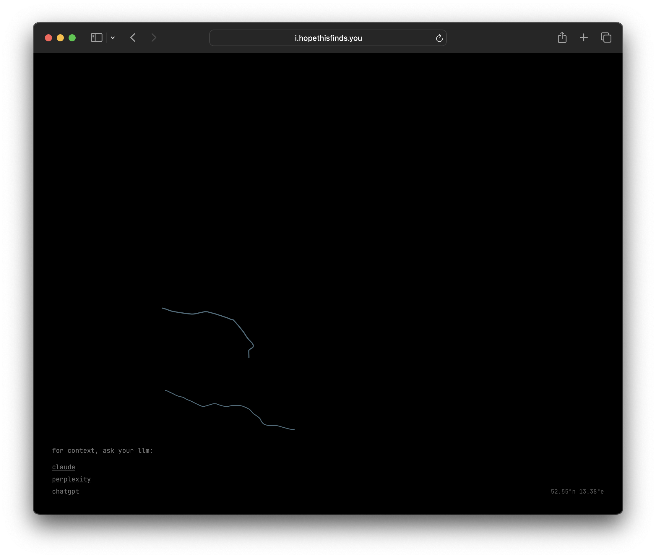The image size is (656, 558).
Task: Minimize window using the yellow button
Action: (60, 38)
